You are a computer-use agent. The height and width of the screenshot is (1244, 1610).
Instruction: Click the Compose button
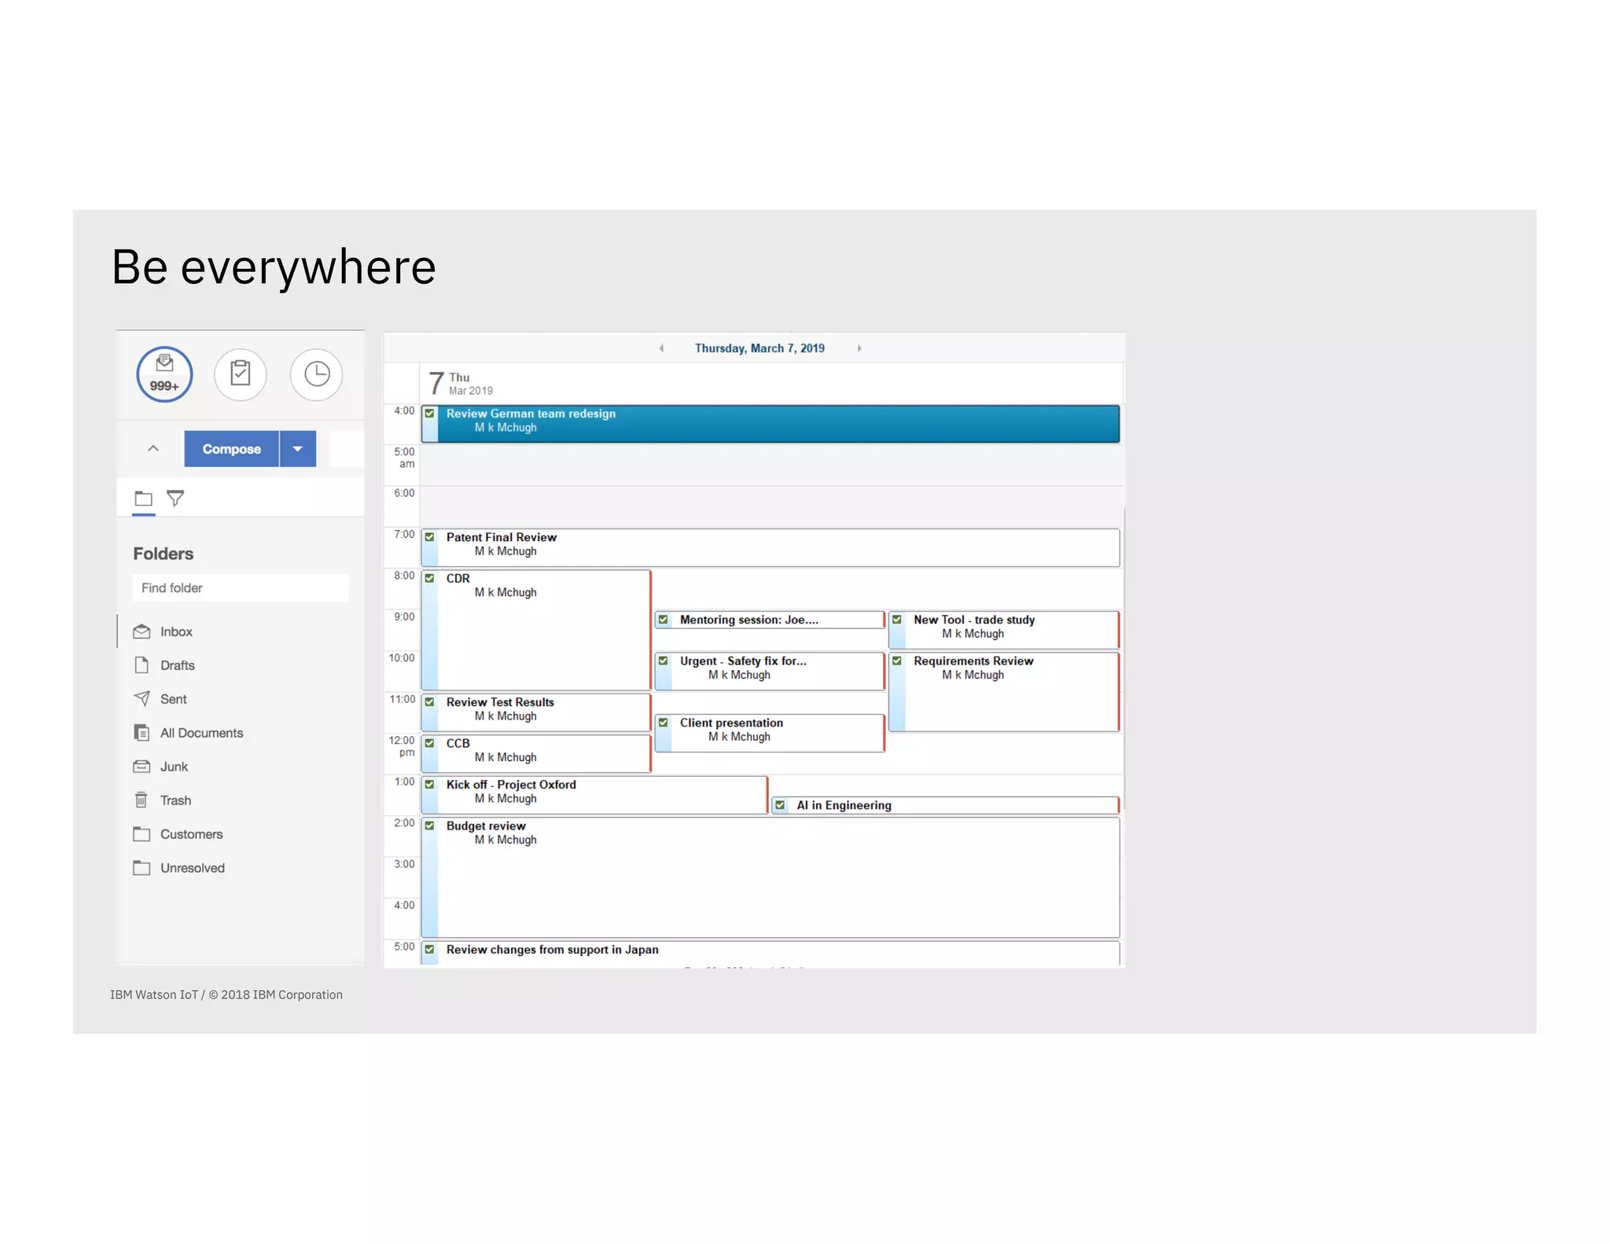[x=232, y=449]
